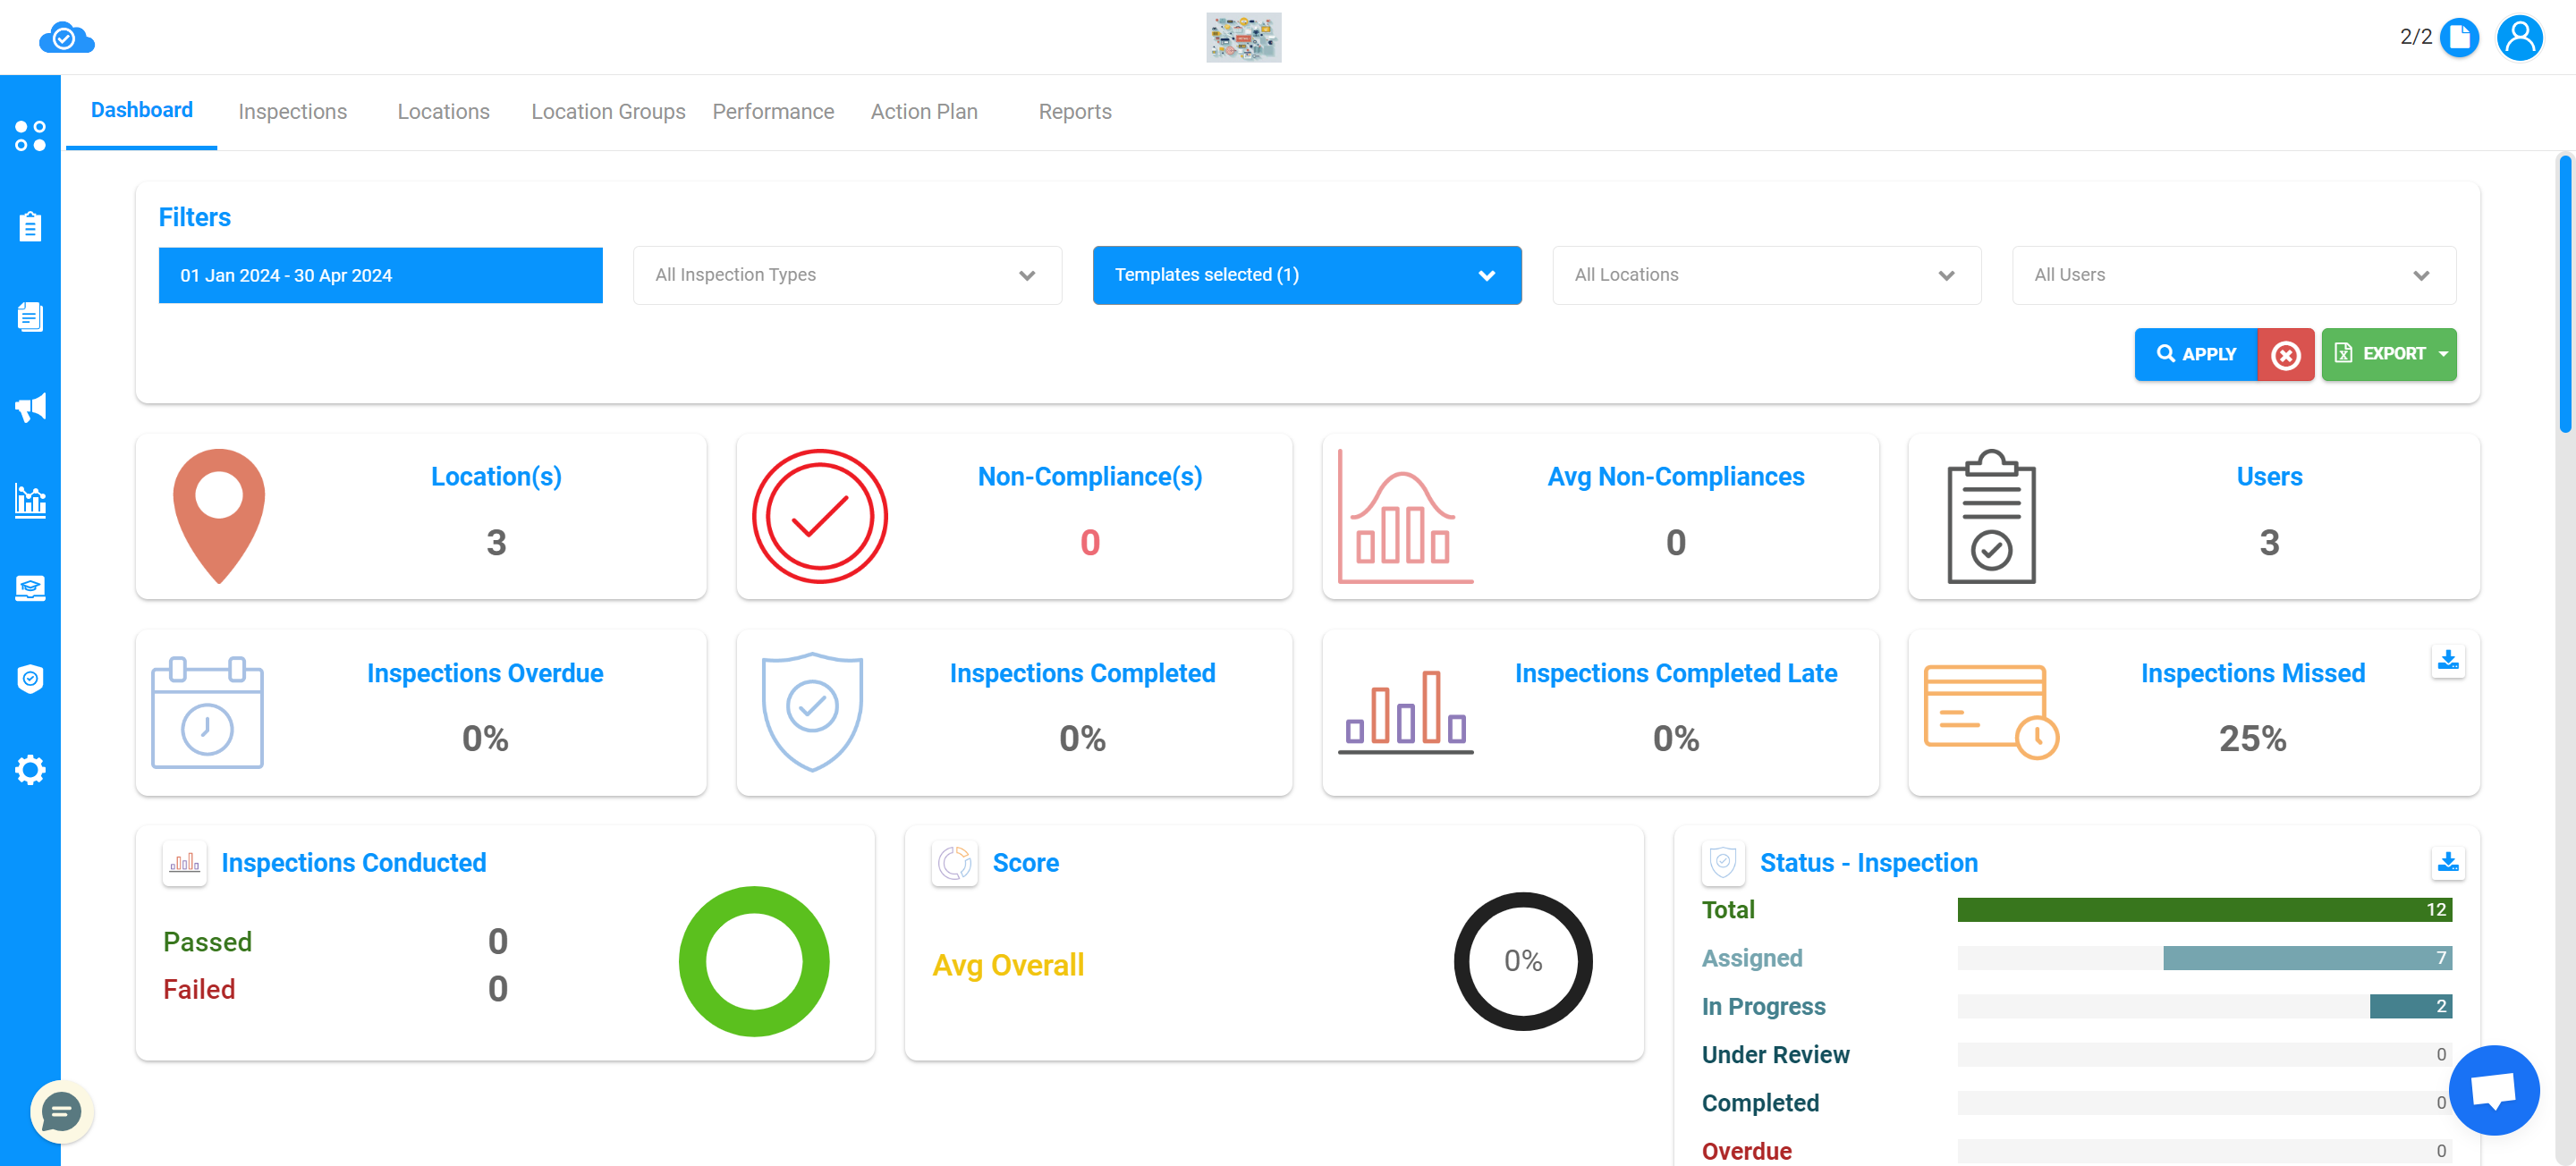2576x1166 pixels.
Task: Click the Users clipboard icon
Action: tap(1991, 516)
